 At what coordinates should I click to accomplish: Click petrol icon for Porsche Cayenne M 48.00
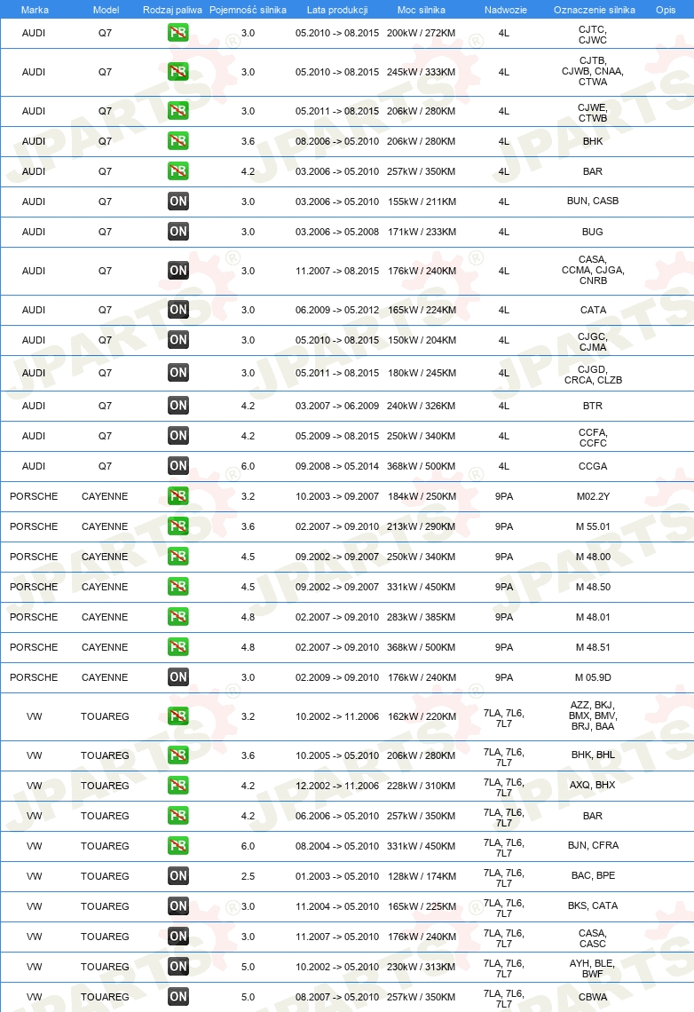click(178, 557)
